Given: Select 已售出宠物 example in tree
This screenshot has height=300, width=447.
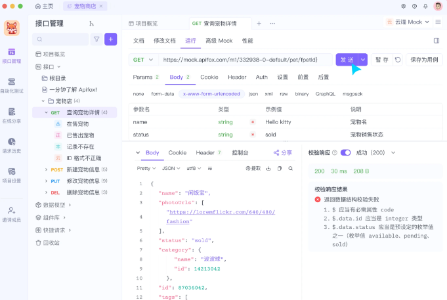Looking at the screenshot, I should [80, 135].
